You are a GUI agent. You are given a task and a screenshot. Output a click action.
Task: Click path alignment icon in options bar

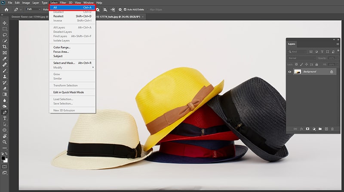pyautogui.click(x=105, y=9)
